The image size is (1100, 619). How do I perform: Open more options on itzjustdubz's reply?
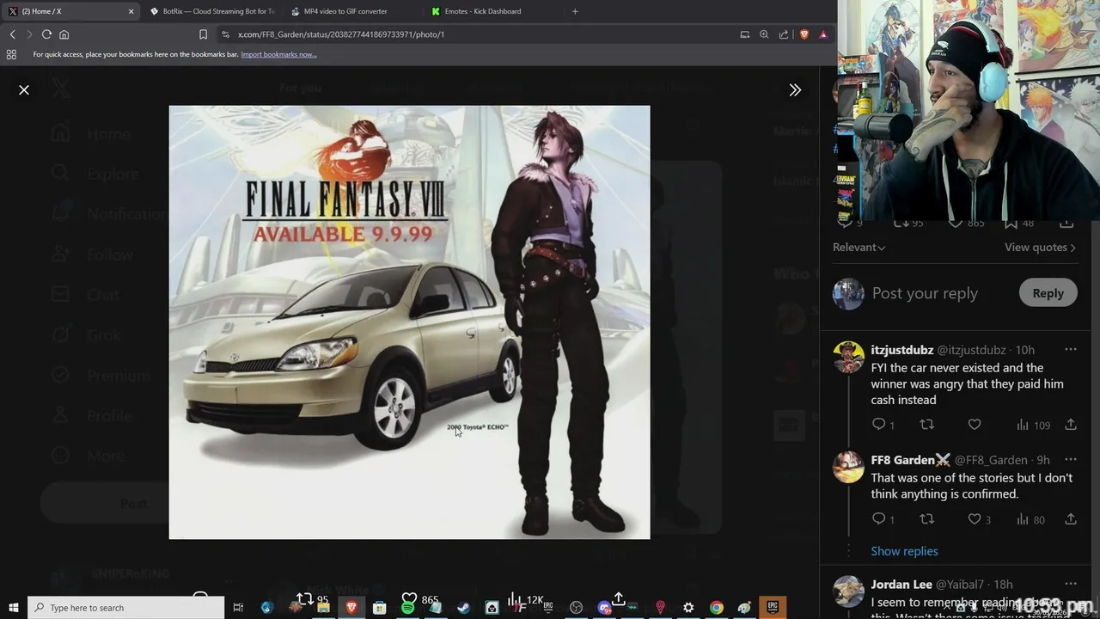pos(1070,349)
